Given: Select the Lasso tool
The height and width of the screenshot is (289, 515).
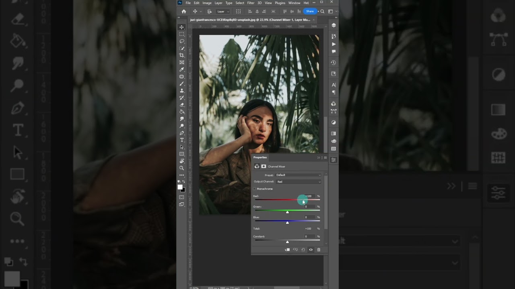Looking at the screenshot, I should tap(181, 41).
